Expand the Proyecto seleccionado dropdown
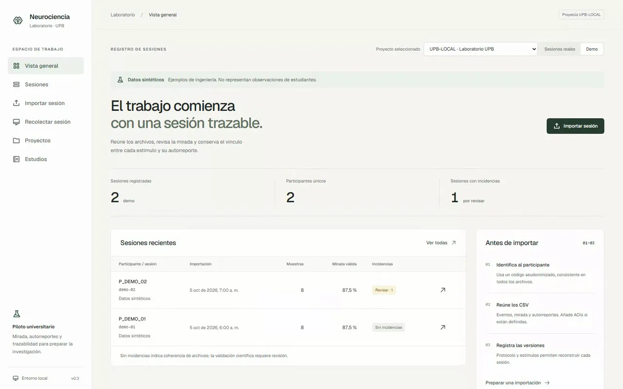623x389 pixels. (480, 49)
